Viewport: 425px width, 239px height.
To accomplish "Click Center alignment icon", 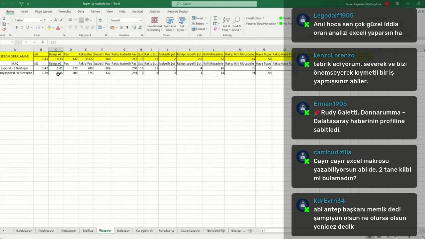I will pos(76,28).
